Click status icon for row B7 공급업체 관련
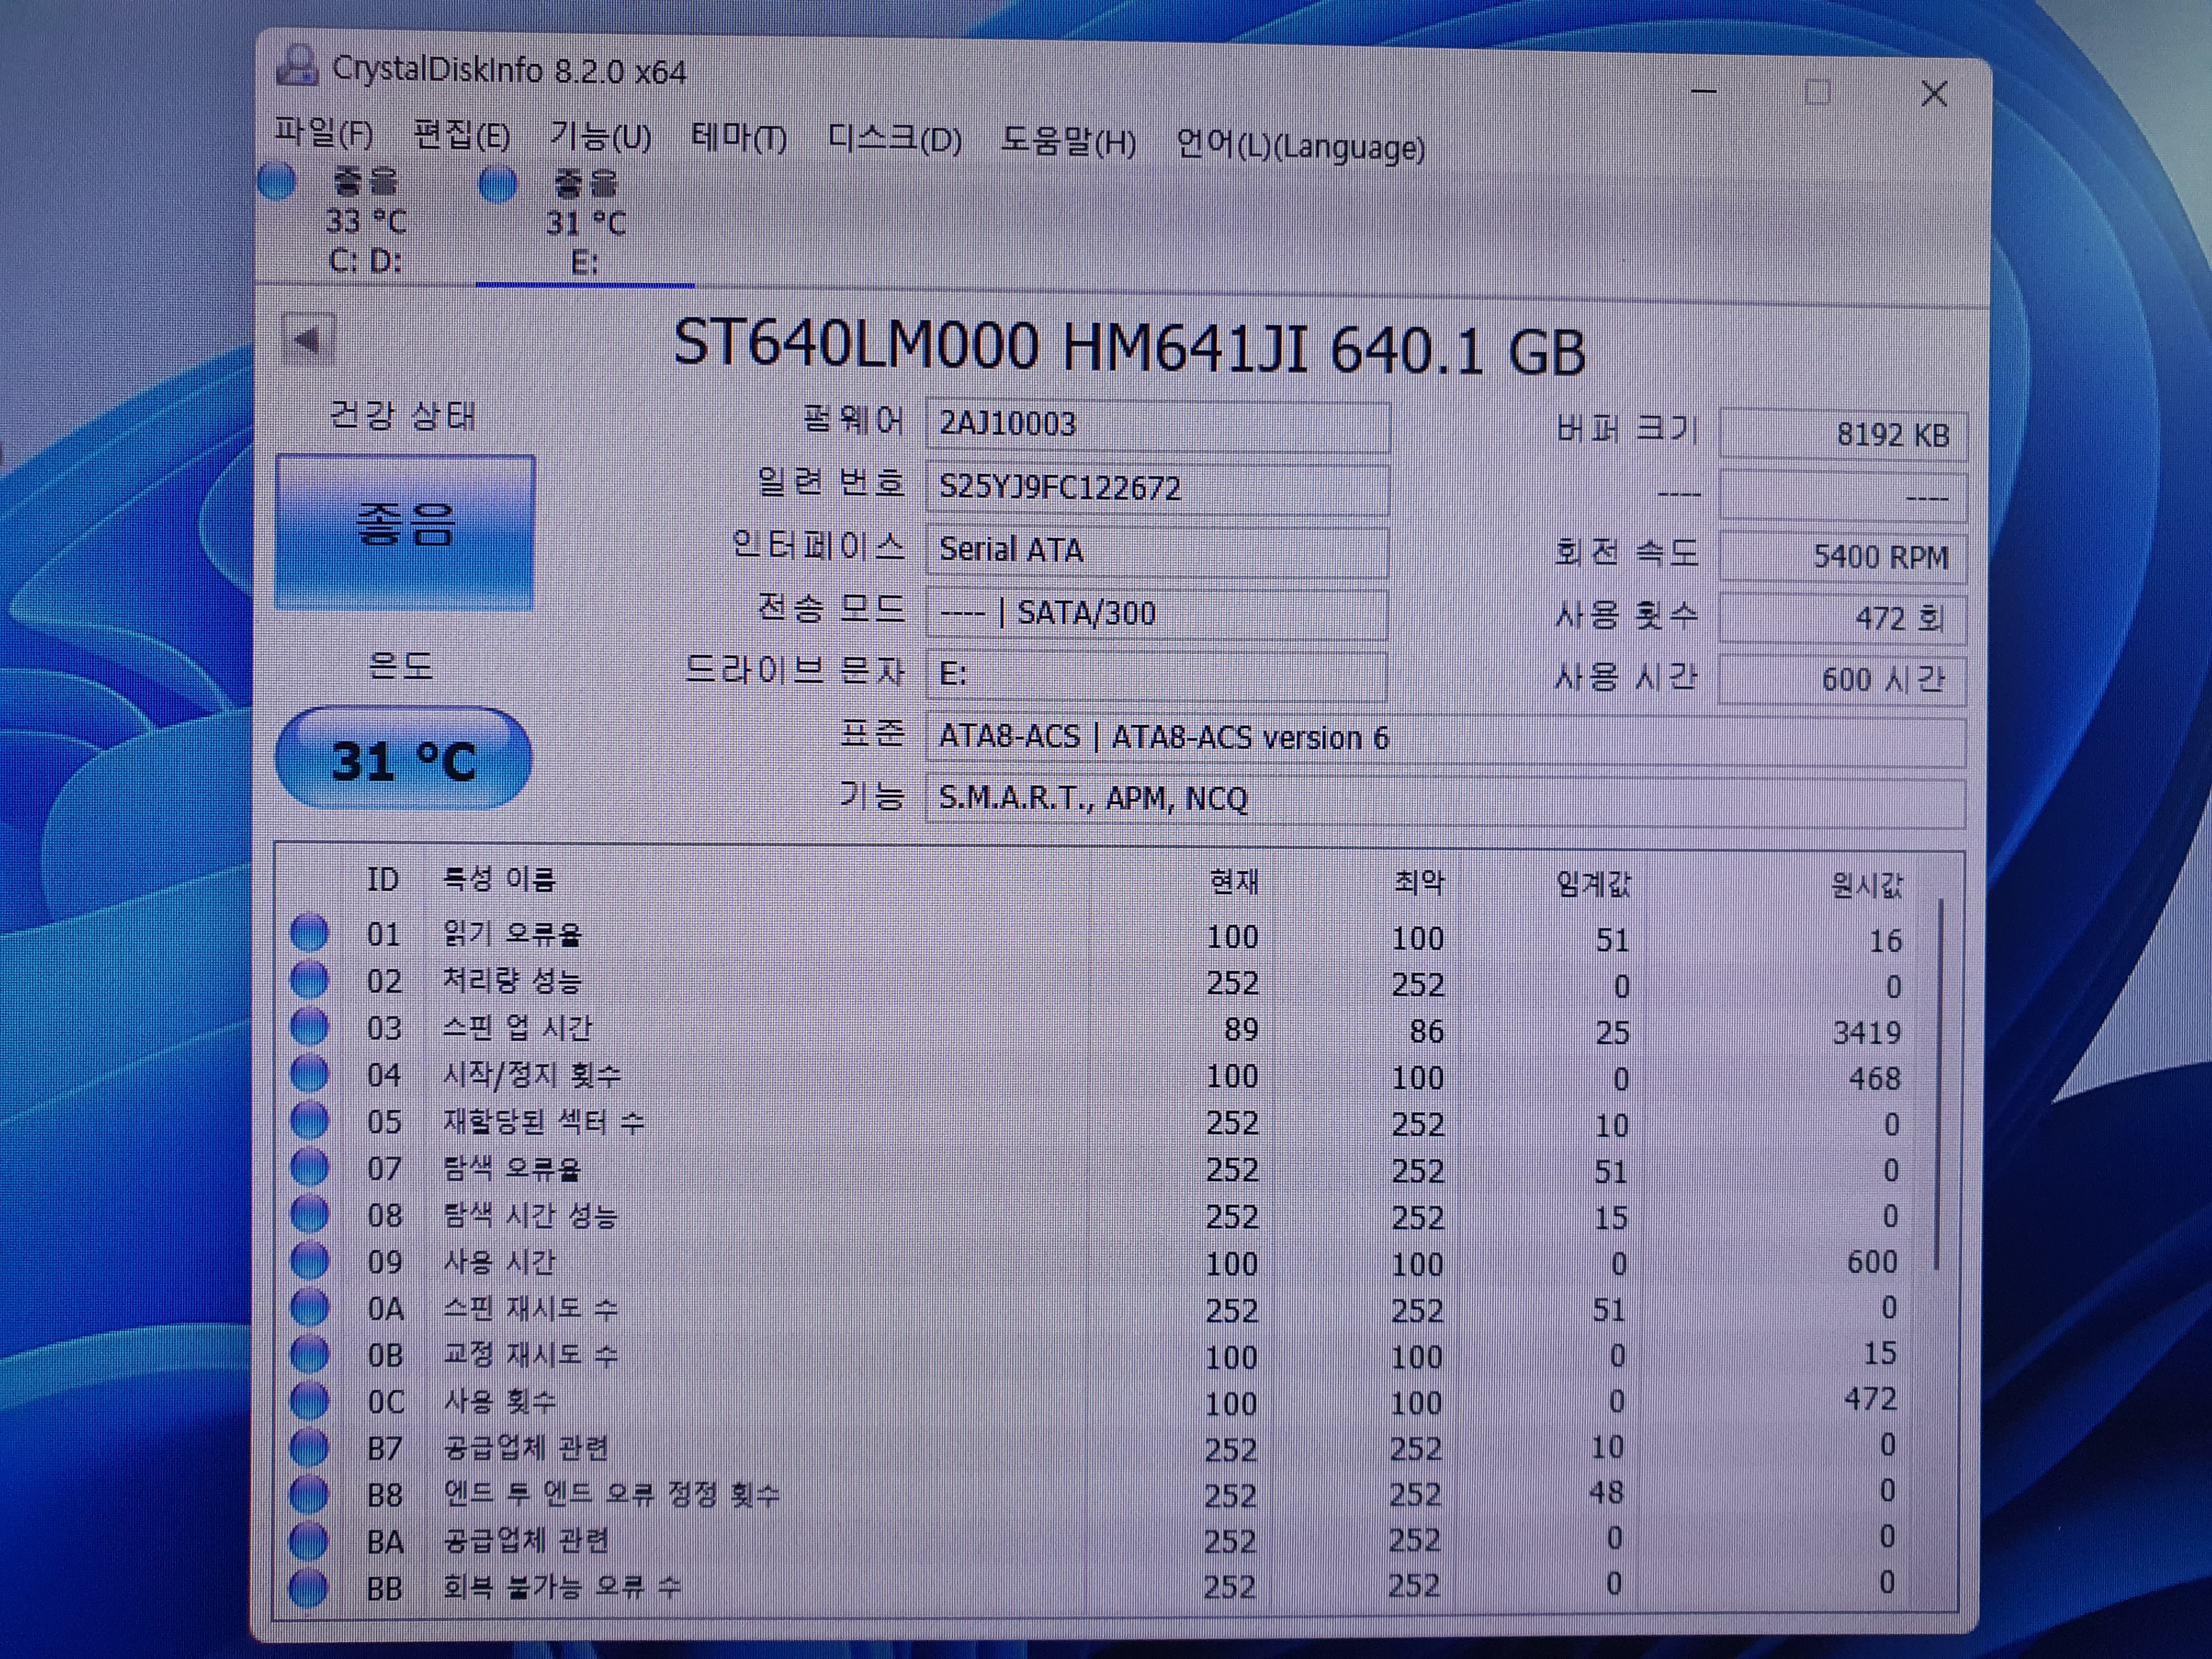2212x1659 pixels. [x=309, y=1447]
